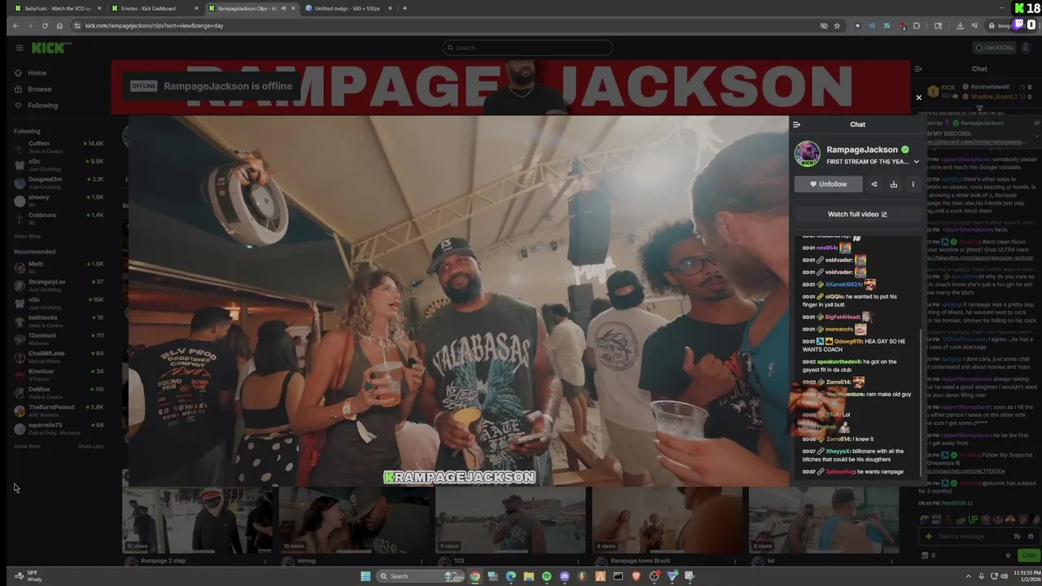Download the clip

[894, 185]
